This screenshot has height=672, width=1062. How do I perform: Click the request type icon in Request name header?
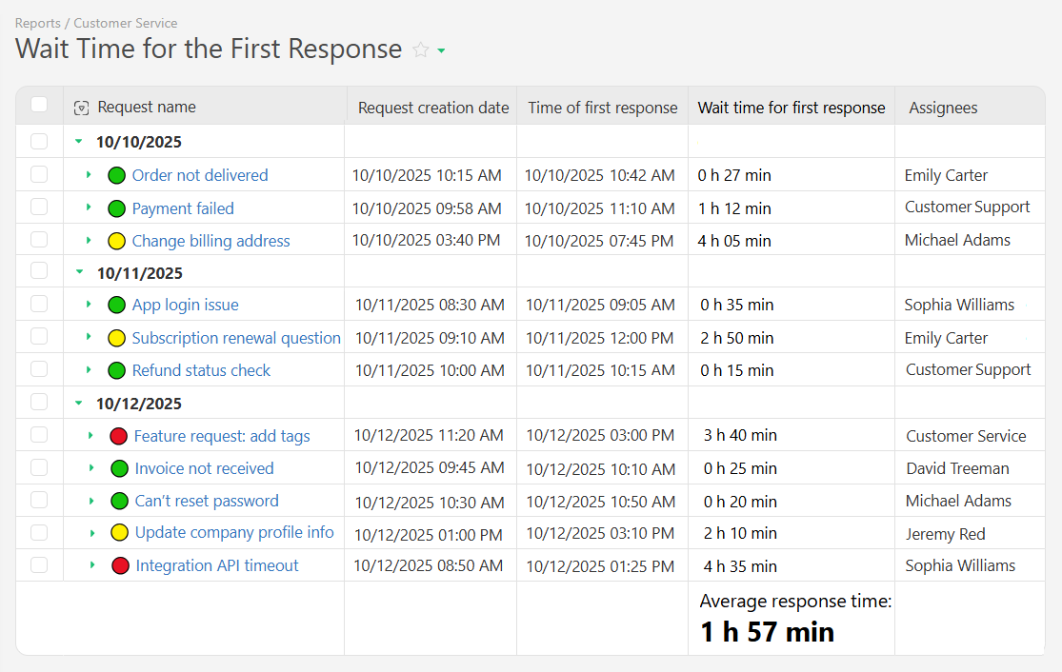pos(81,109)
